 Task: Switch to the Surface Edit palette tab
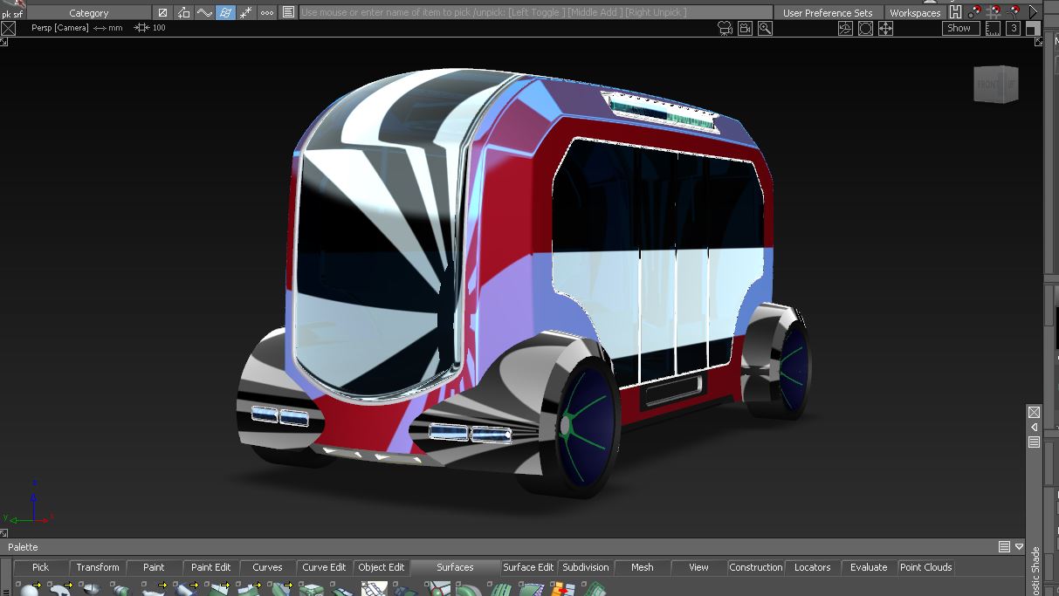[528, 567]
